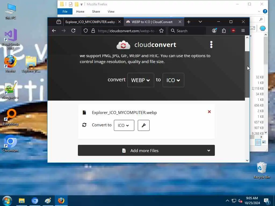
Task: Select Visual Studio 2017 desktop shortcut
Action: click(x=10, y=39)
